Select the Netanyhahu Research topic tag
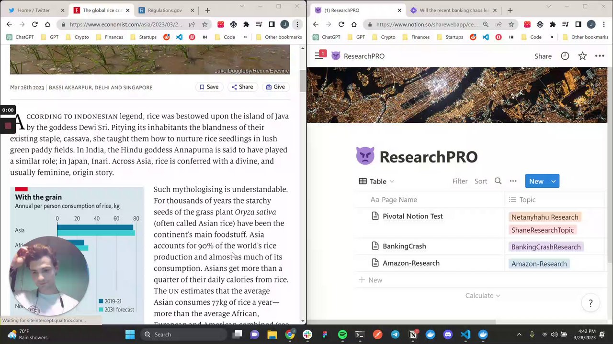Image resolution: width=613 pixels, height=344 pixels. pos(545,217)
